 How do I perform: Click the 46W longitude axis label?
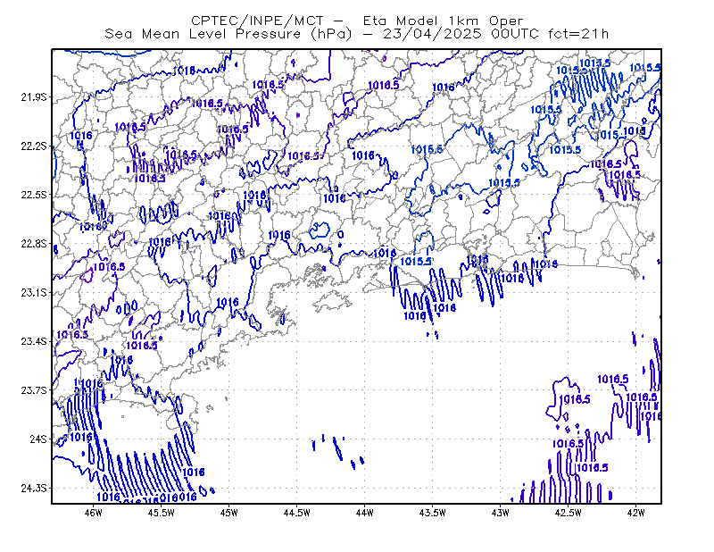tap(94, 513)
